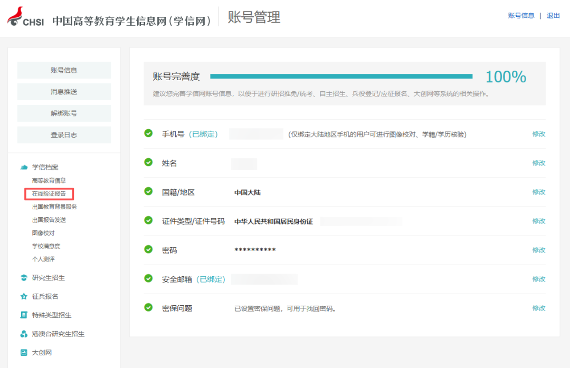Select 解绑账号 in the sidebar

coord(64,113)
